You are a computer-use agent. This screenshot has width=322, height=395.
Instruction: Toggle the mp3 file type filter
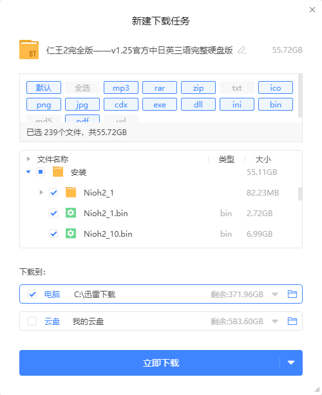tap(121, 87)
